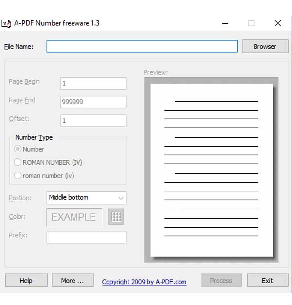Screen dimensions: 292x305
Task: Click the More ... button
Action: 73,280
